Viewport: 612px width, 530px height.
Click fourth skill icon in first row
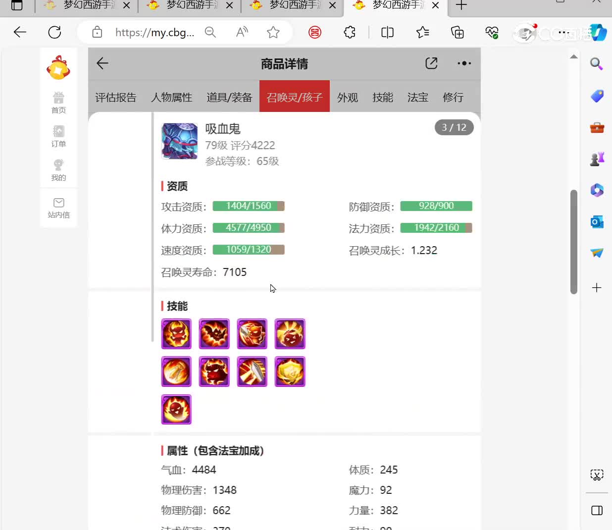[x=290, y=334]
